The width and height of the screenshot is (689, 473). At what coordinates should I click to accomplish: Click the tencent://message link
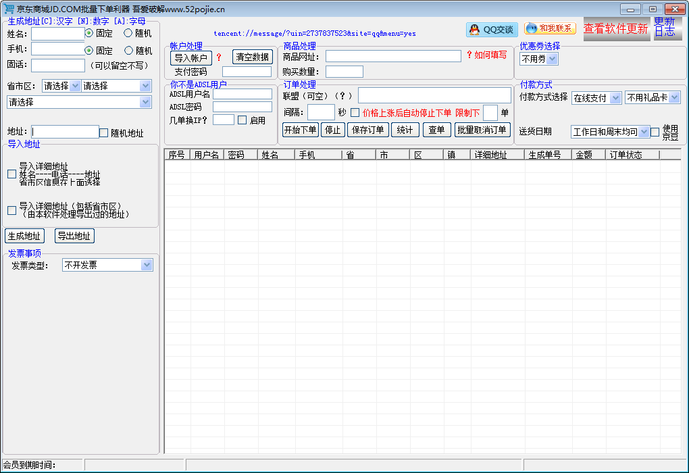pos(315,33)
